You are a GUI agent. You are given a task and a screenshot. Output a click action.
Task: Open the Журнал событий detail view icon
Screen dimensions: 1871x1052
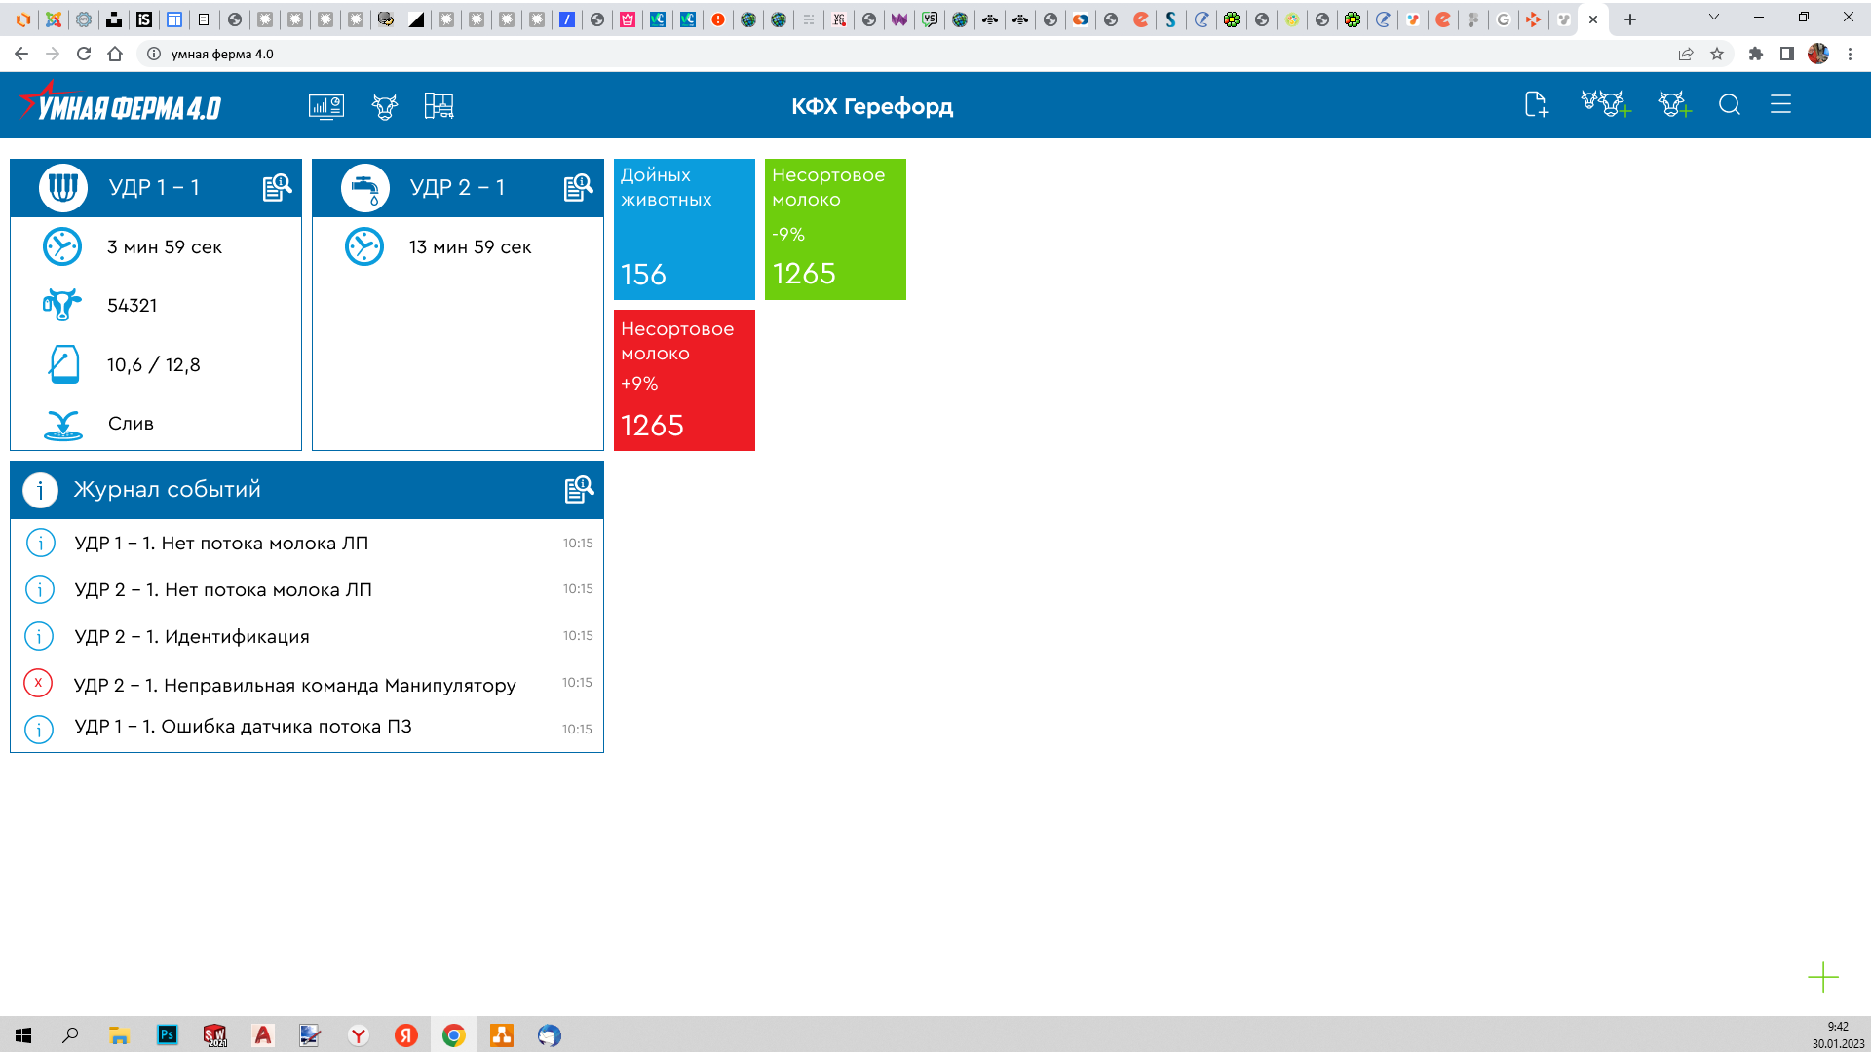(x=579, y=489)
